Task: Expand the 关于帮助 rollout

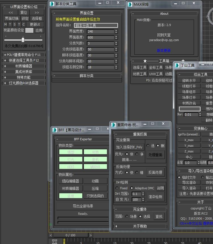Action: tap(140, 226)
